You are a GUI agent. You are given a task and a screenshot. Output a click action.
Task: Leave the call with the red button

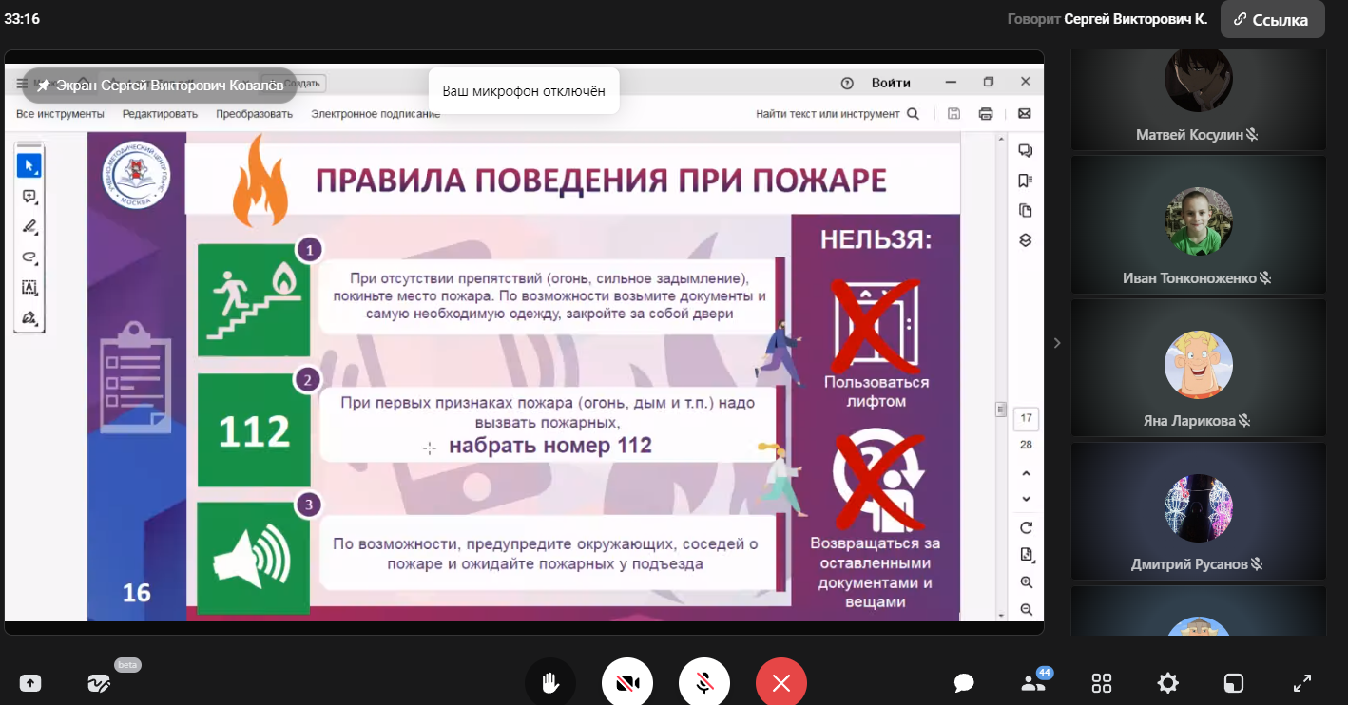[x=781, y=682]
